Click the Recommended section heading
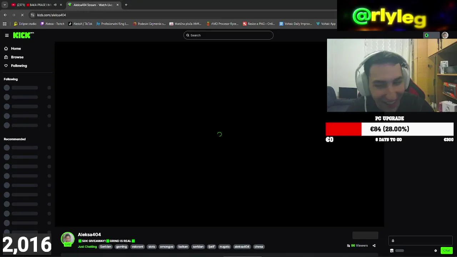Viewport: 457px width, 257px height. coord(15,139)
